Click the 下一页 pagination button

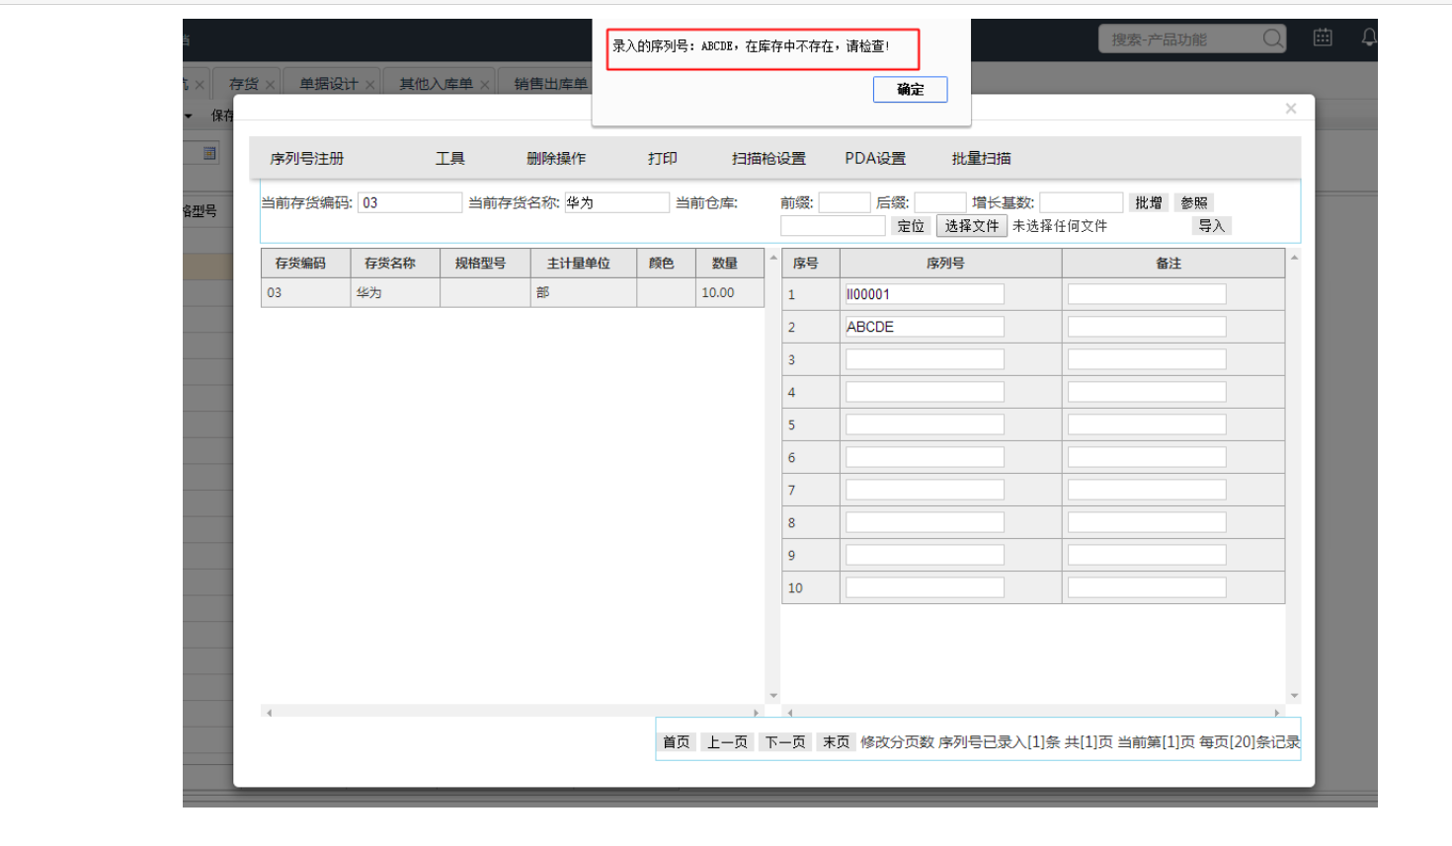pyautogui.click(x=785, y=742)
